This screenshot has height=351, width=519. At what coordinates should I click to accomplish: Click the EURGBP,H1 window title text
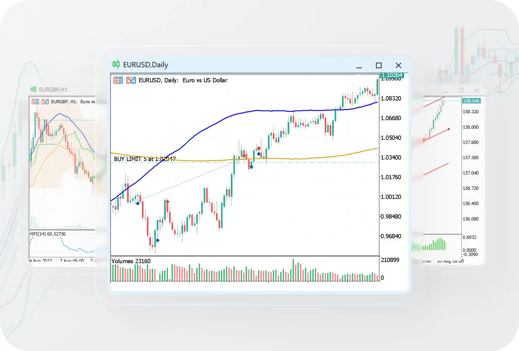pos(53,90)
